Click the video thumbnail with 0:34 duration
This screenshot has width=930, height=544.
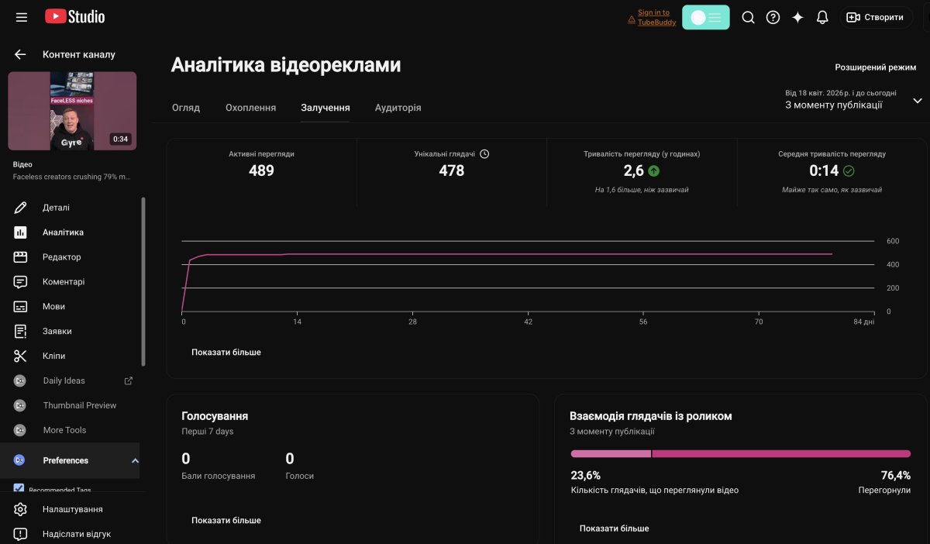pos(72,111)
